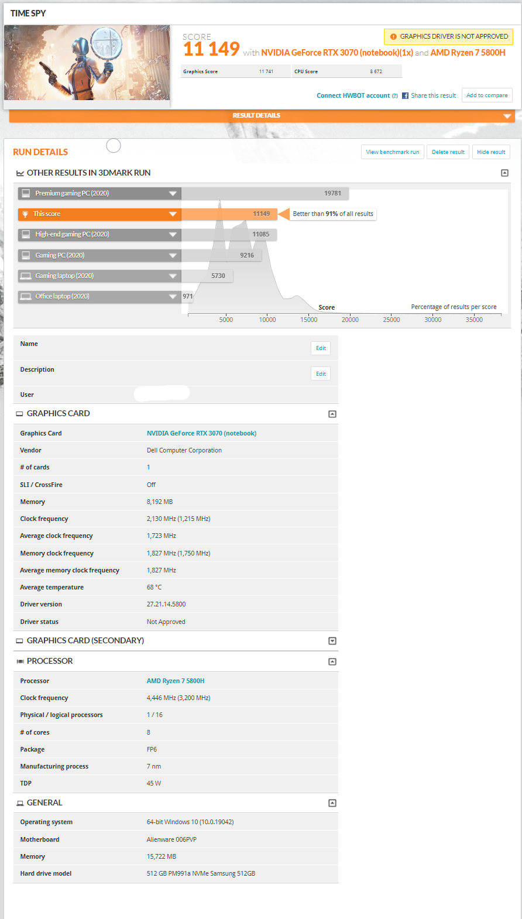Screen dimensions: 522x919
Task: Click the Graphics Card section heading icon
Action: (x=20, y=414)
